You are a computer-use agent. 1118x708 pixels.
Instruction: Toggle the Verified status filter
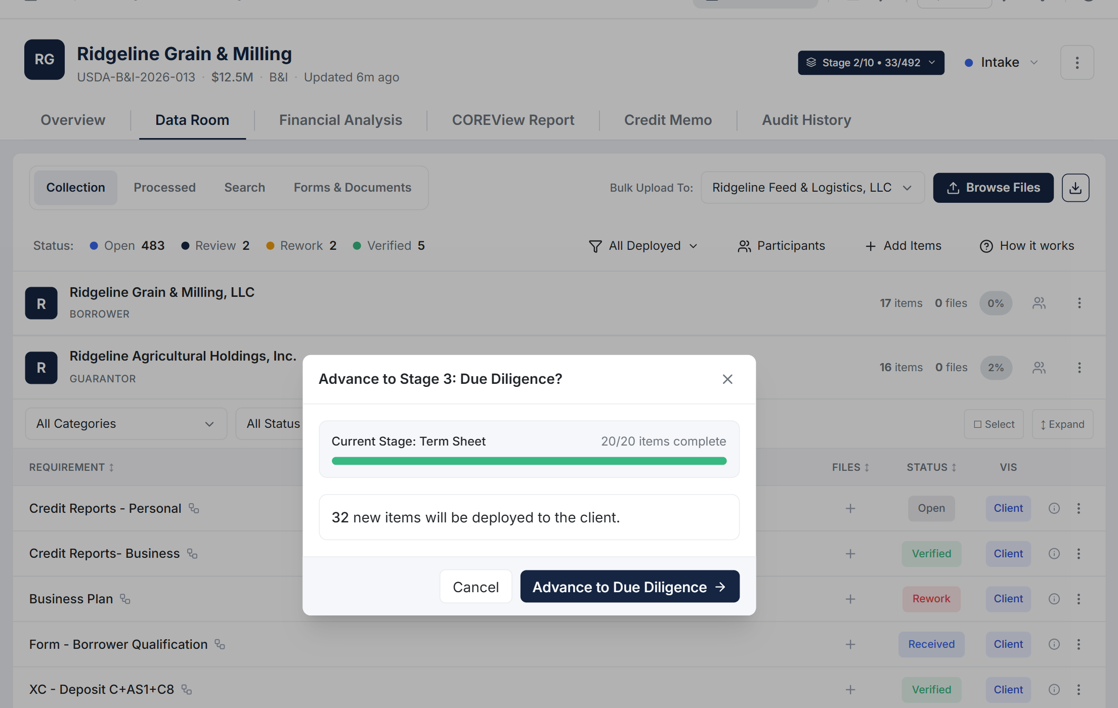click(x=388, y=245)
